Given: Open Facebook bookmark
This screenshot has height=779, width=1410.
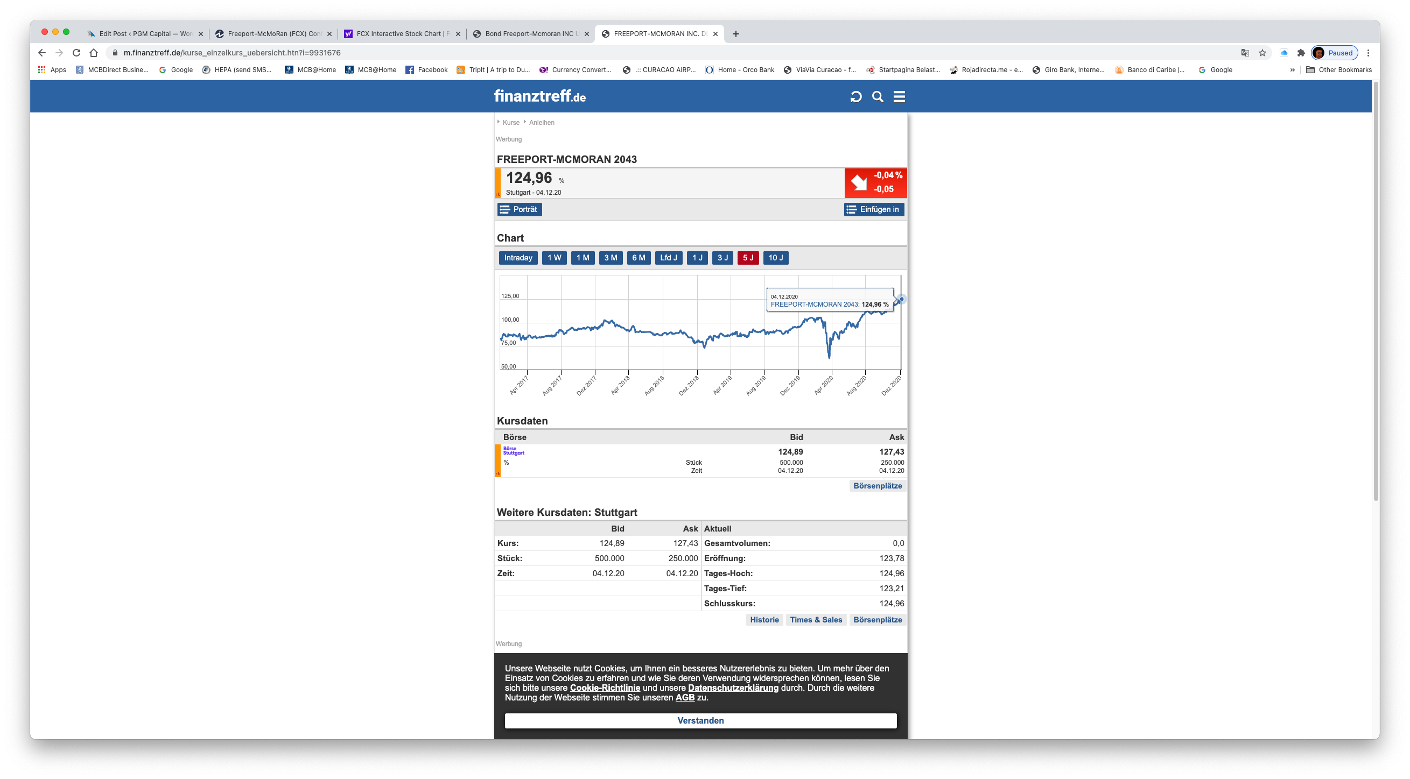Looking at the screenshot, I should pos(426,69).
